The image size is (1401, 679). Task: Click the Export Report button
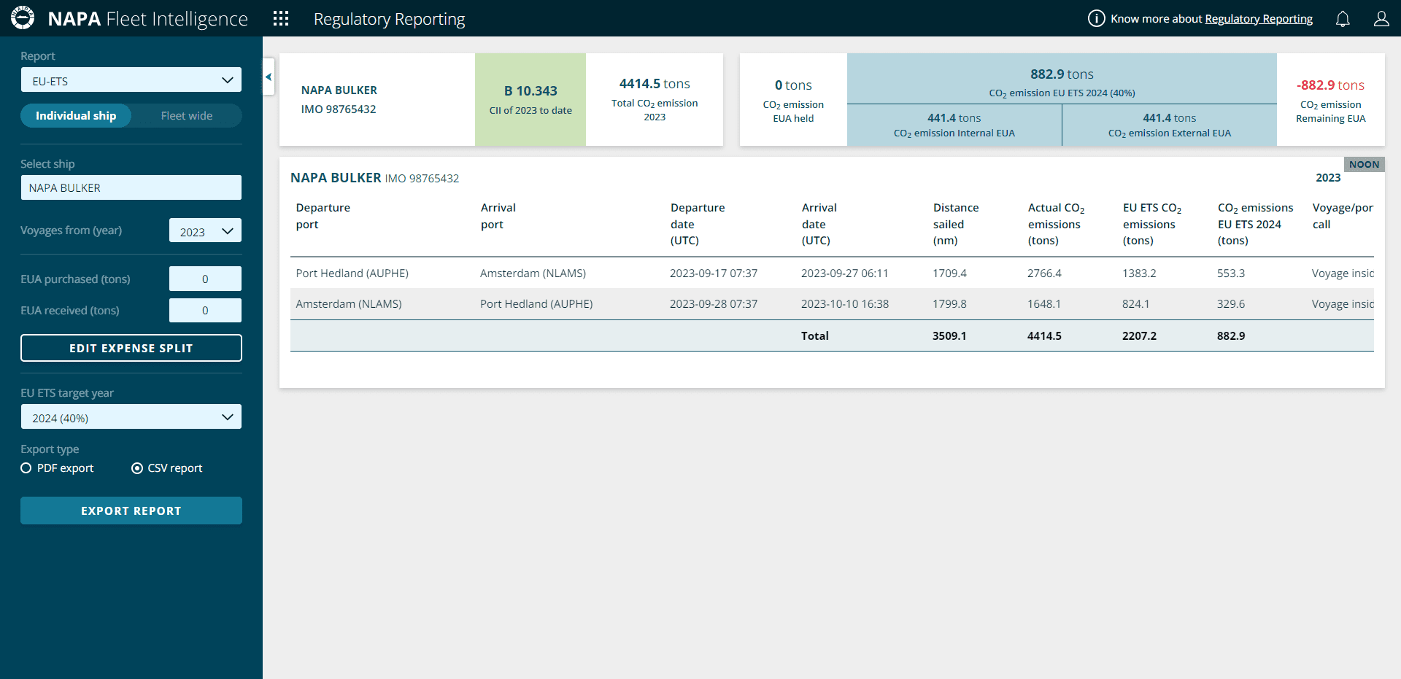tap(131, 511)
